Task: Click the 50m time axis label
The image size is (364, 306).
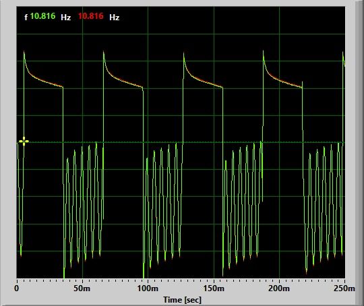Action: pos(82,288)
